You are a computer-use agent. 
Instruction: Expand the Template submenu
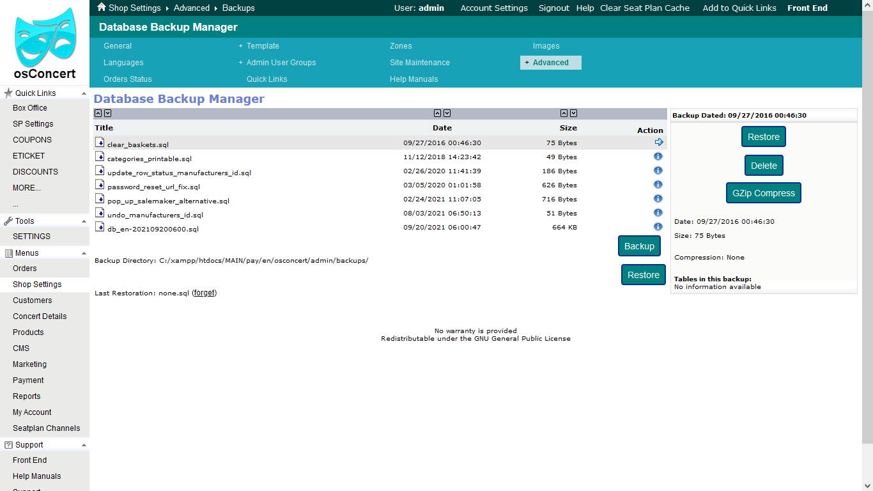241,46
